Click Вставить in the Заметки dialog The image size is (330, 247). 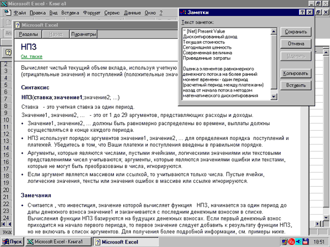point(296,85)
